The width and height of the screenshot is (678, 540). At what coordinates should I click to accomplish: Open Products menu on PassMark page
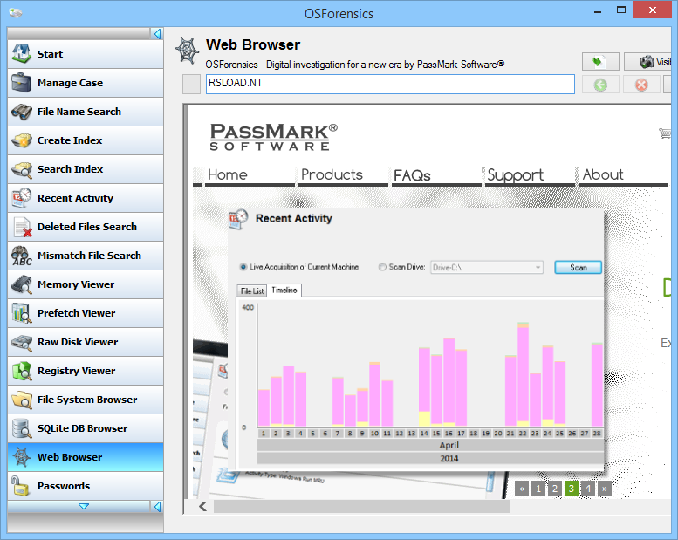(332, 174)
